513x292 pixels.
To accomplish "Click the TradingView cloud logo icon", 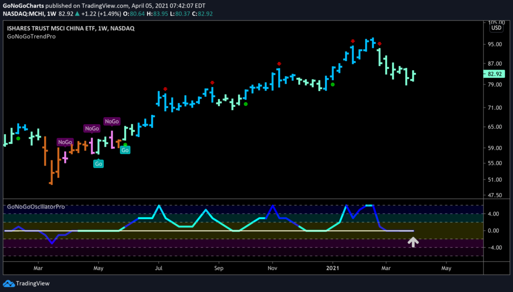I will point(9,283).
